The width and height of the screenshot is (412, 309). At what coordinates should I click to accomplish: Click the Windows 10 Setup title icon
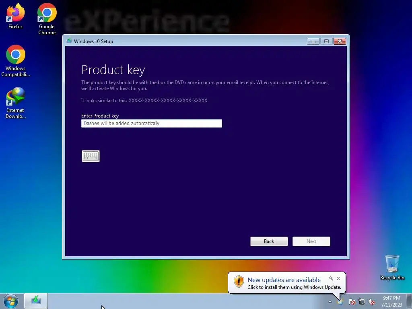69,41
